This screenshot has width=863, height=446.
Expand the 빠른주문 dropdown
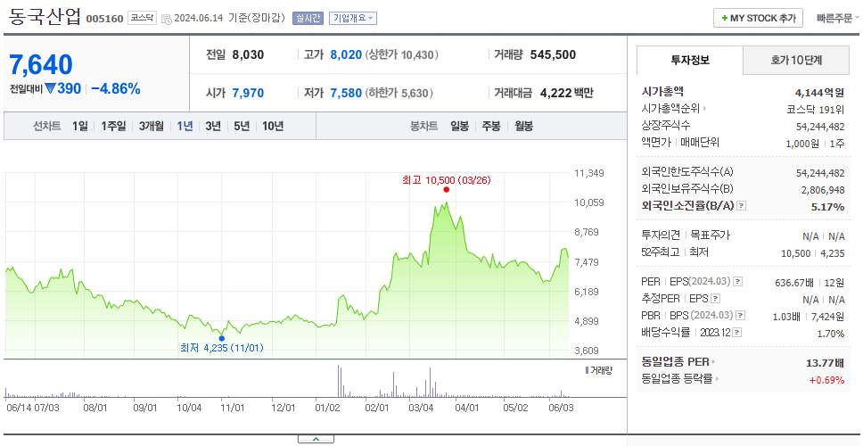[838, 18]
